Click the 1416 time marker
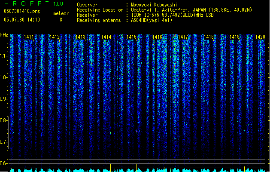Screen dimensions: 270x172 click(x=158, y=37)
